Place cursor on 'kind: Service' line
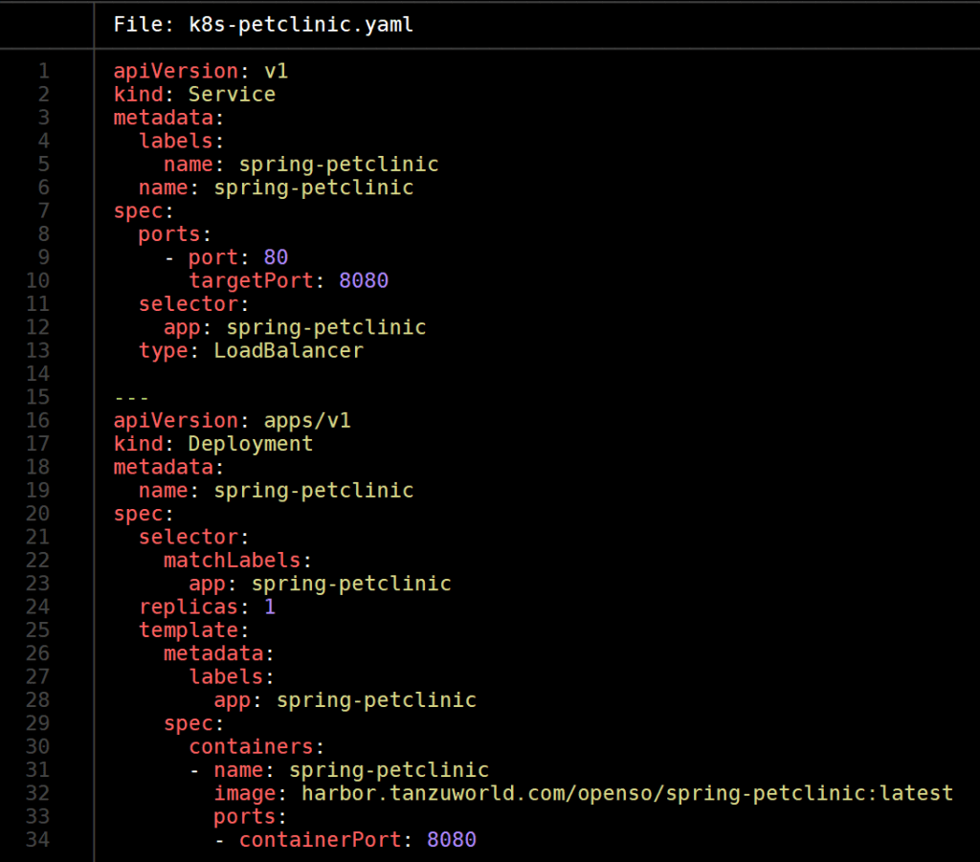This screenshot has width=980, height=862. click(x=194, y=94)
